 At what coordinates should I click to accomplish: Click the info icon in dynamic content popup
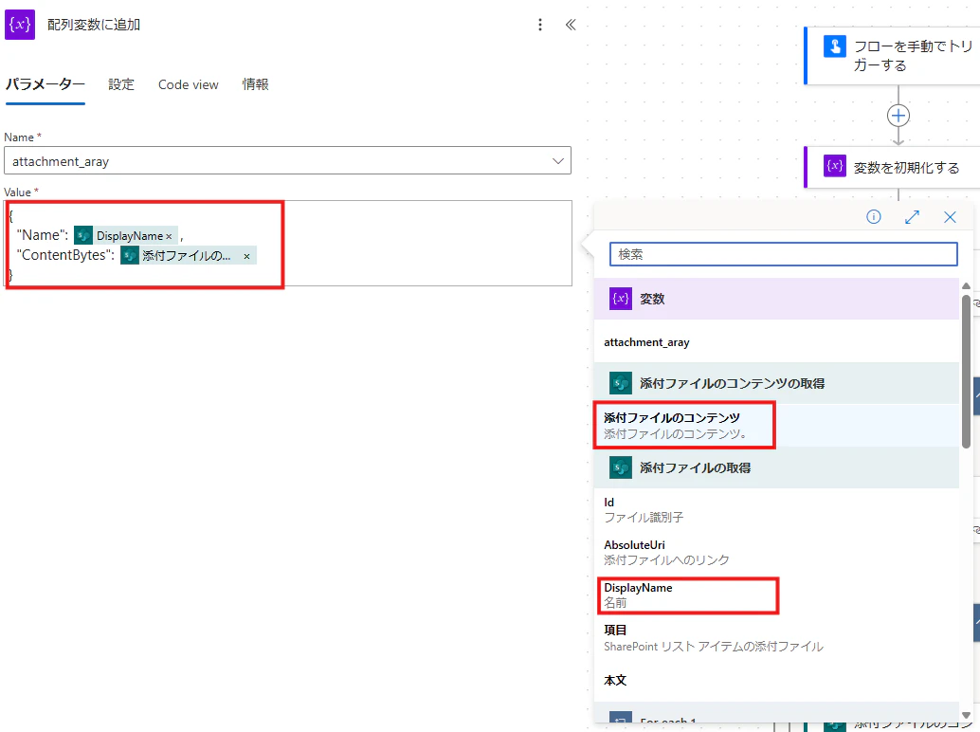[x=874, y=216]
